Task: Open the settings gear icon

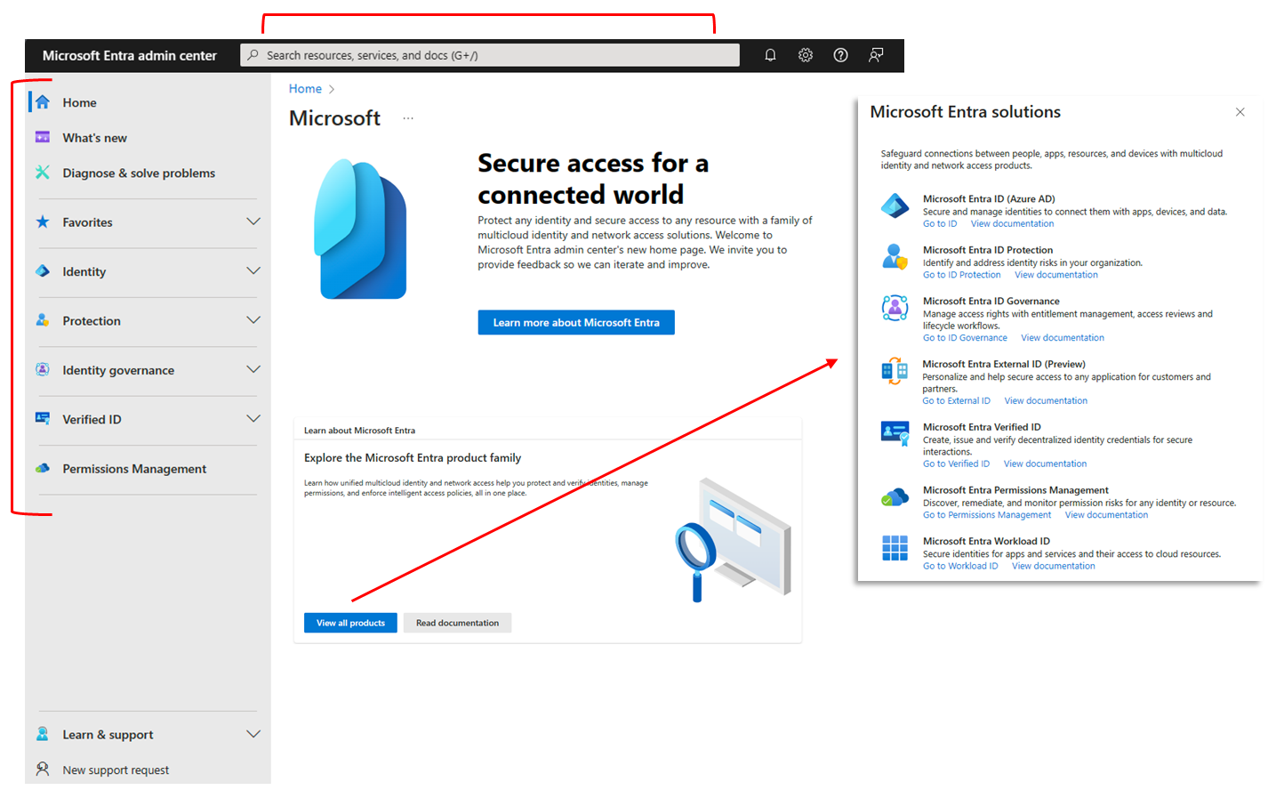Action: [806, 55]
